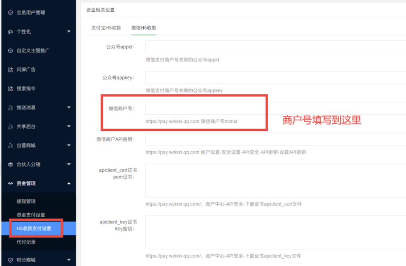Click the 微信商户API密钥: field label
Screen dimensions: 406x266
[115, 139]
